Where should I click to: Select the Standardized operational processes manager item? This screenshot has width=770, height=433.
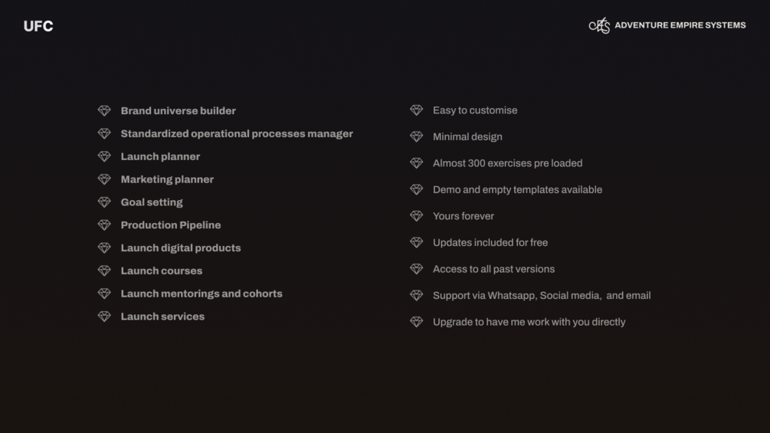pos(237,133)
